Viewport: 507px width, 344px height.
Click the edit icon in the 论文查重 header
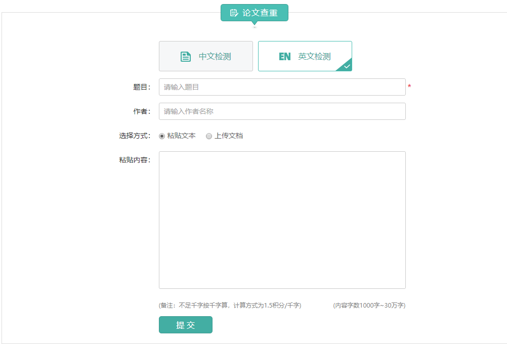[234, 13]
